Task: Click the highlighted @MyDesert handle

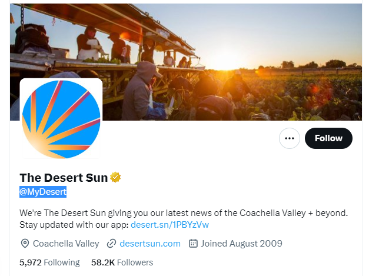Action: (x=43, y=191)
